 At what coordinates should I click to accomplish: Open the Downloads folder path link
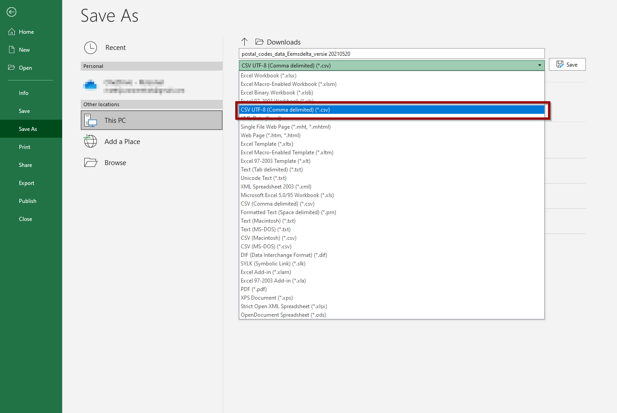(x=283, y=42)
